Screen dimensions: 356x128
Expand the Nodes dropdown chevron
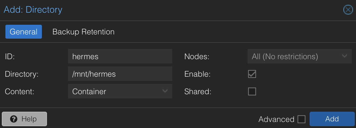click(x=345, y=56)
